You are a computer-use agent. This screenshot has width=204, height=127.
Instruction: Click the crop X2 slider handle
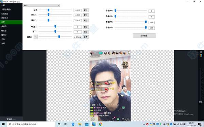(146, 22)
